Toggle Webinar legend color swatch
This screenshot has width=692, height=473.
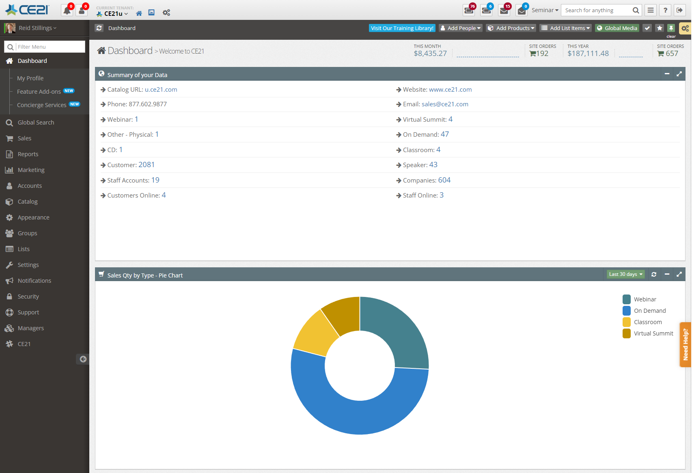(627, 299)
